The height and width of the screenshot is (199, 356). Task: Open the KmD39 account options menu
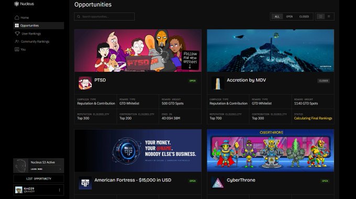(60, 190)
